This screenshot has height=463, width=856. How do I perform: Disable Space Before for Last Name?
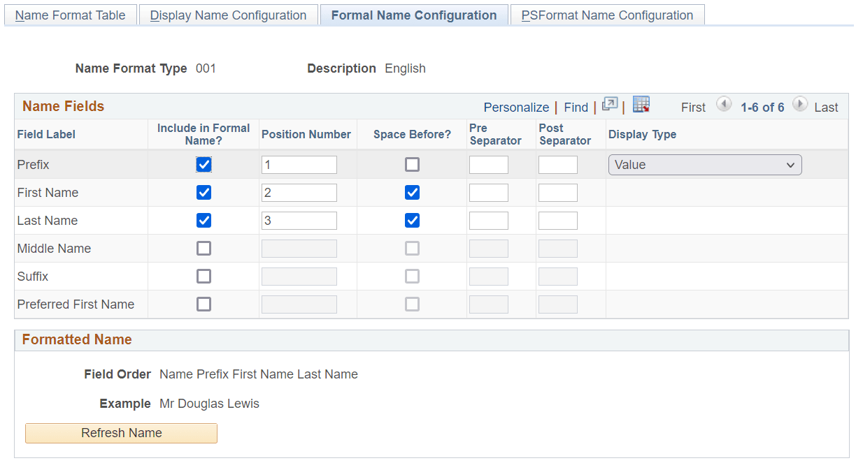pos(412,220)
